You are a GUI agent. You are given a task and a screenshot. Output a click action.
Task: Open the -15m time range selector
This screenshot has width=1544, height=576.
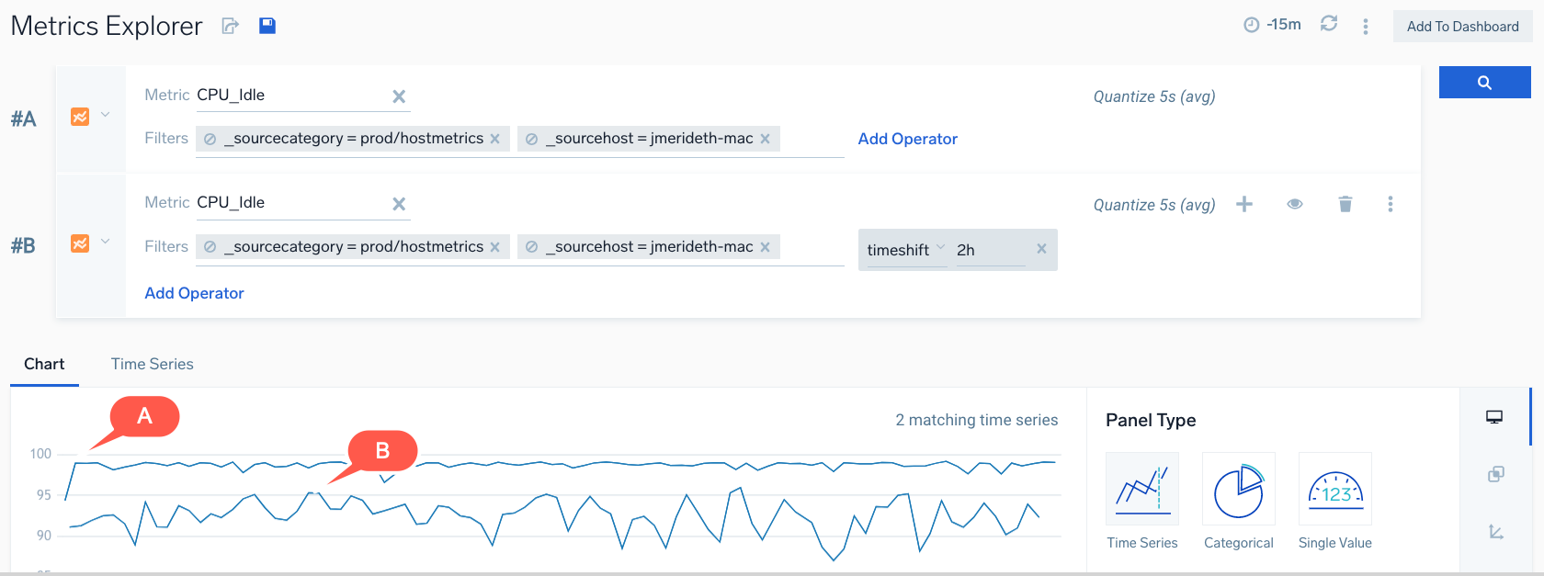click(1273, 25)
